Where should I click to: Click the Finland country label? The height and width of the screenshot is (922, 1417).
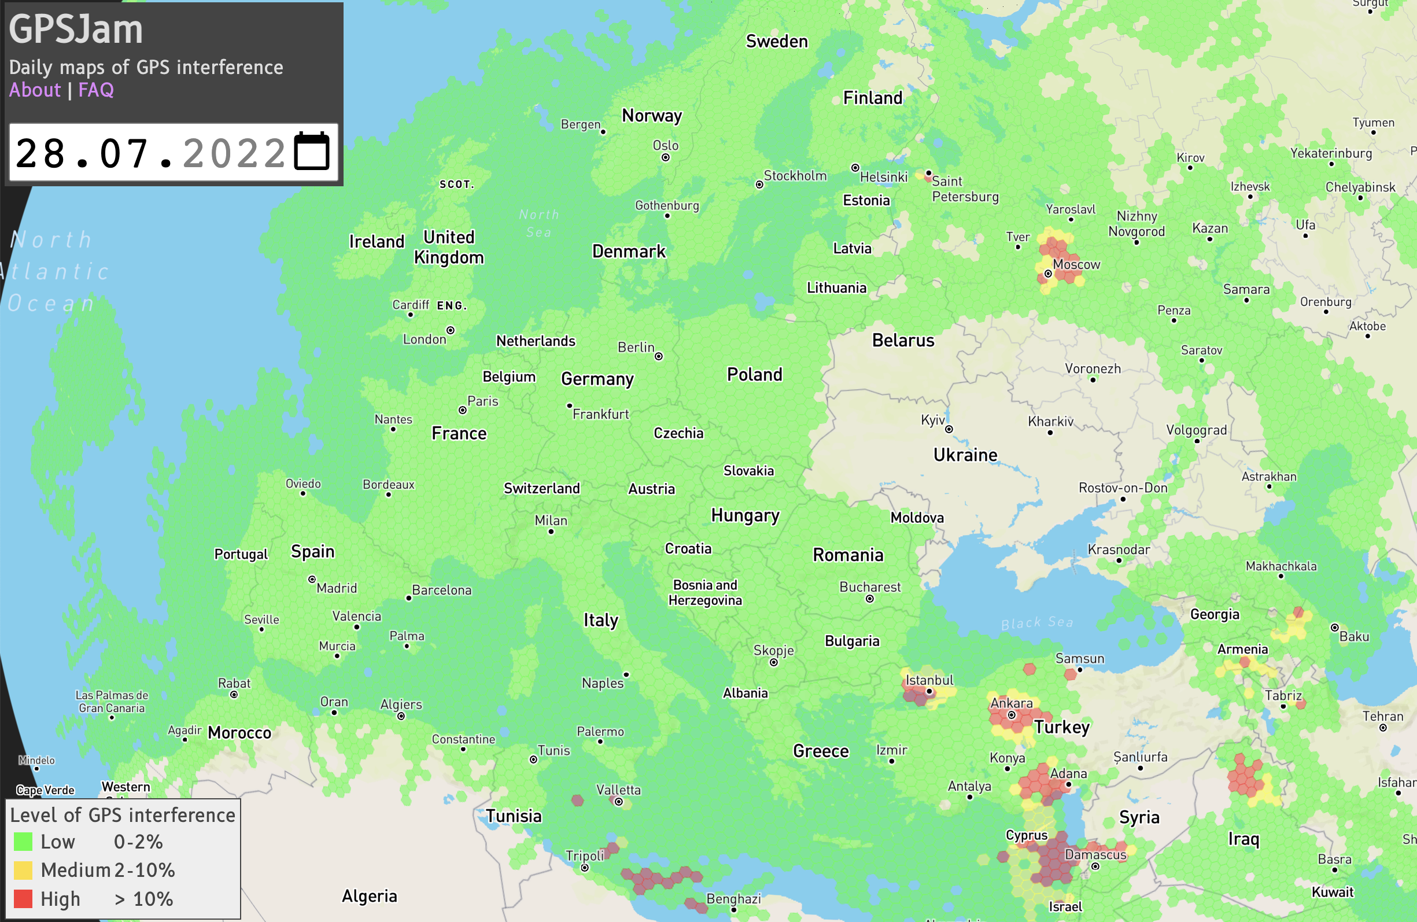pyautogui.click(x=872, y=98)
